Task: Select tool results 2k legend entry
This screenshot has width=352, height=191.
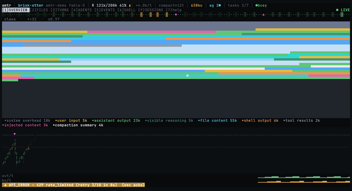Action: pyautogui.click(x=301, y=121)
